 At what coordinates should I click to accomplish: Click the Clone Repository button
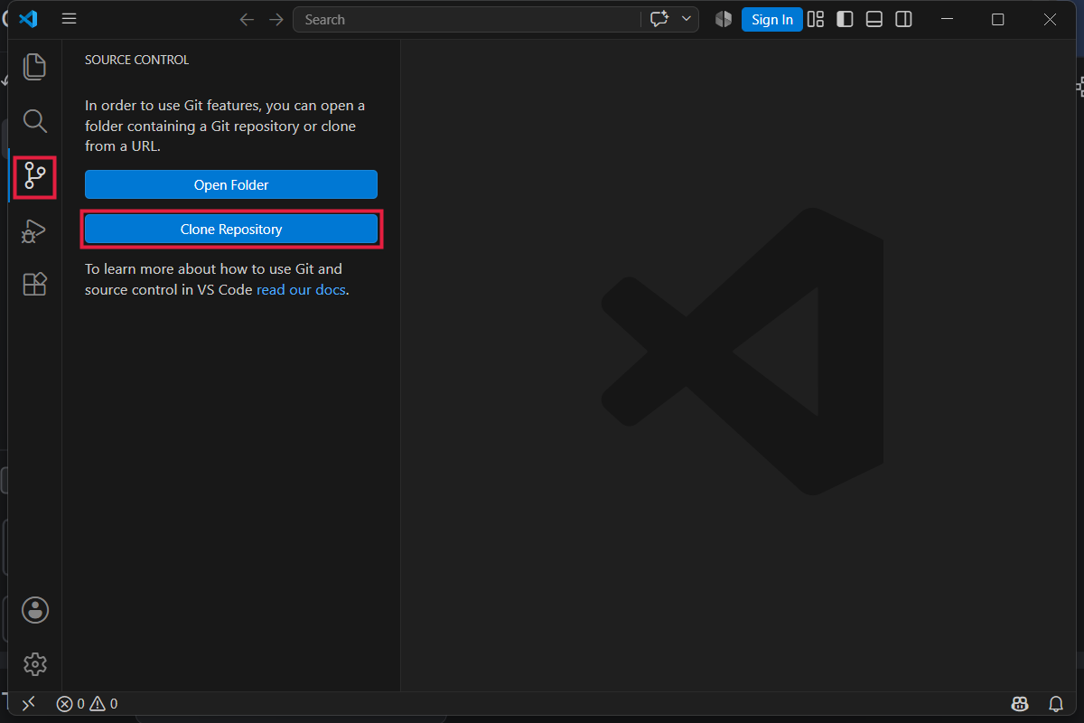[231, 230]
